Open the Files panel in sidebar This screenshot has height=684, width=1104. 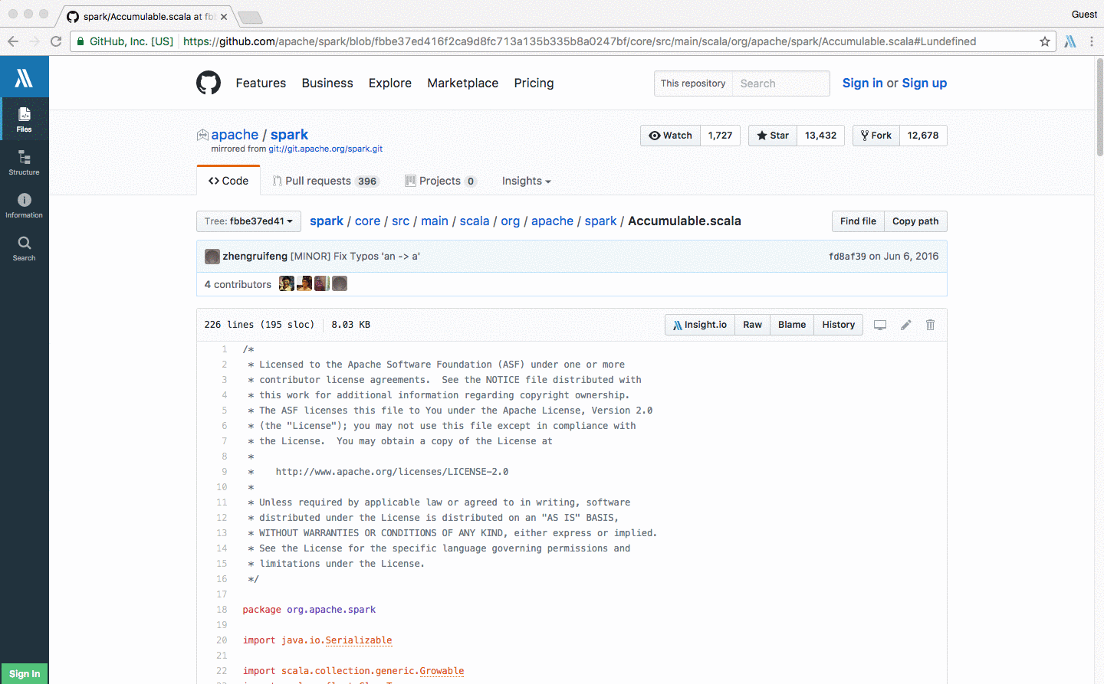coord(25,119)
